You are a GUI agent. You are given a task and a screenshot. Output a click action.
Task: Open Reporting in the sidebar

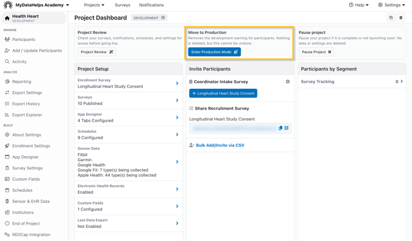click(x=21, y=82)
